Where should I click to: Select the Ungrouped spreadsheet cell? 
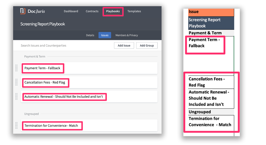pyautogui.click(x=211, y=112)
